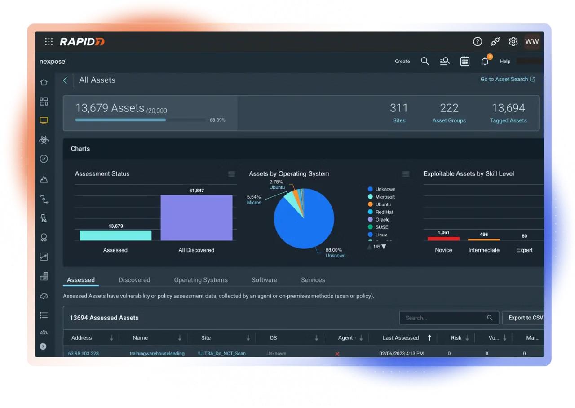575x408 pixels.
Task: Open the app launcher grid icon
Action: pos(49,42)
